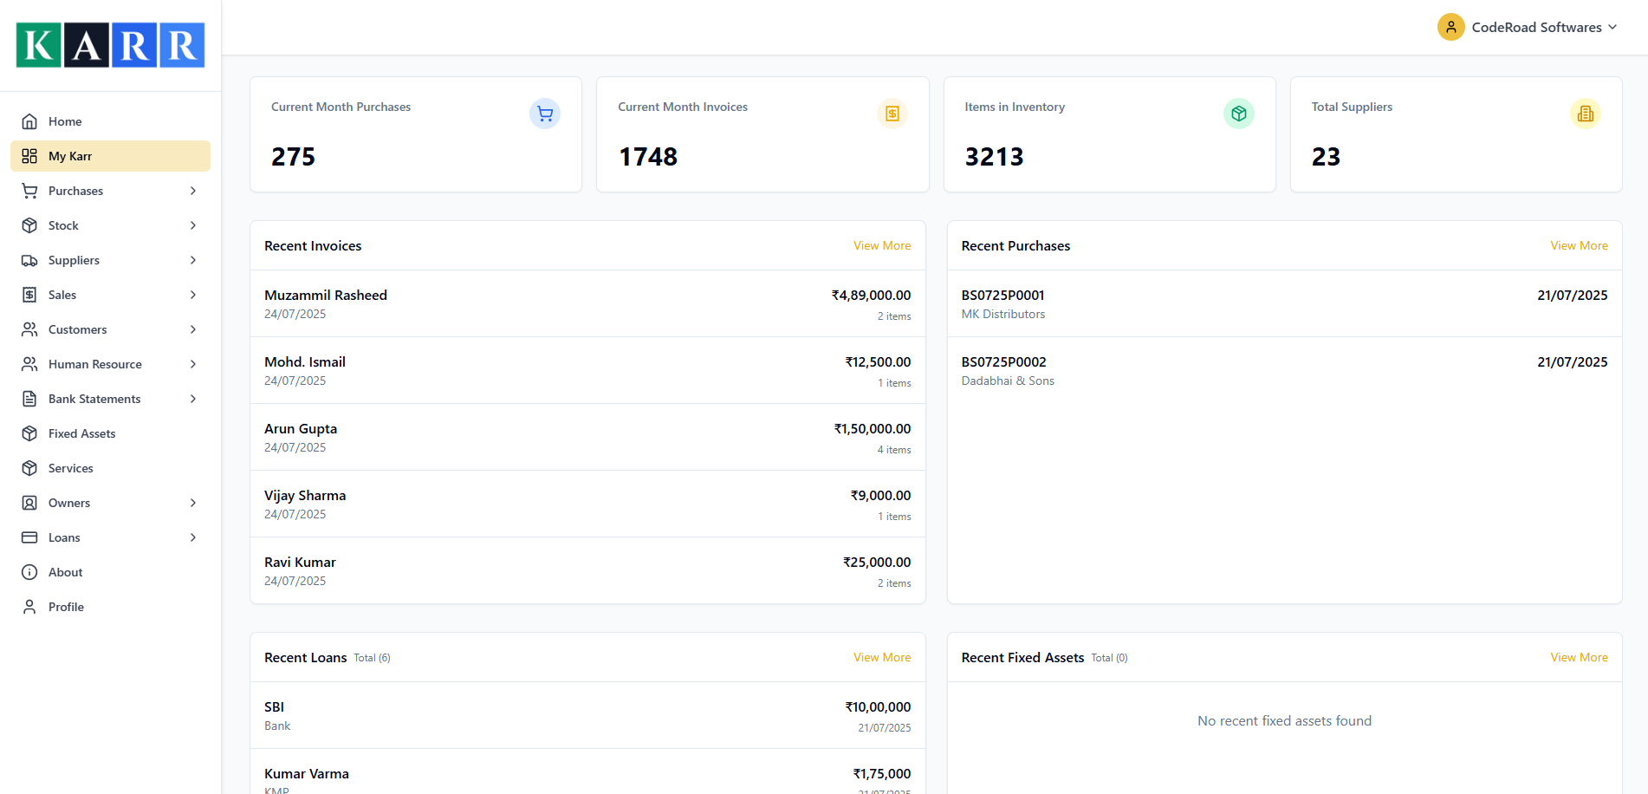Click View More on Recent Purchases
Image resolution: width=1648 pixels, height=794 pixels.
click(x=1579, y=245)
